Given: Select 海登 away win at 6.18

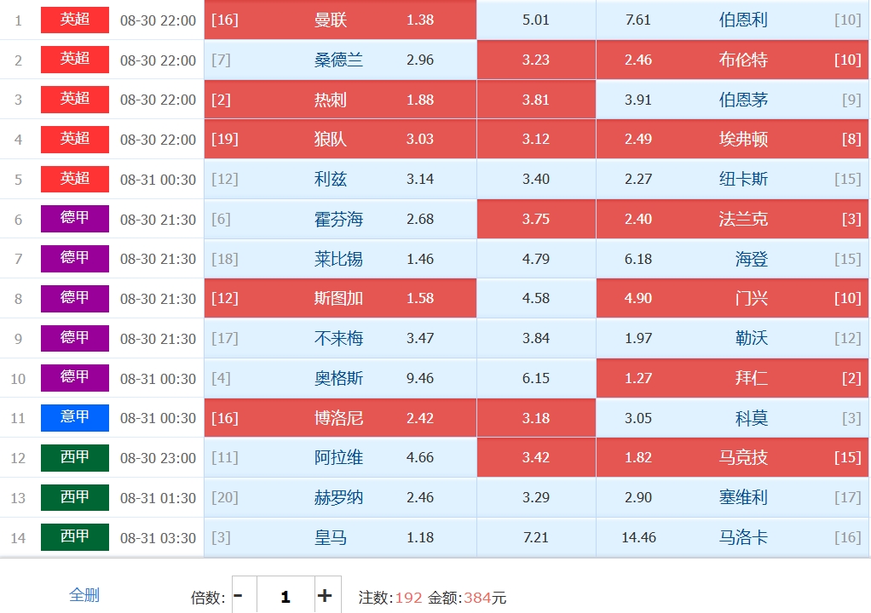Looking at the screenshot, I should click(x=732, y=259).
